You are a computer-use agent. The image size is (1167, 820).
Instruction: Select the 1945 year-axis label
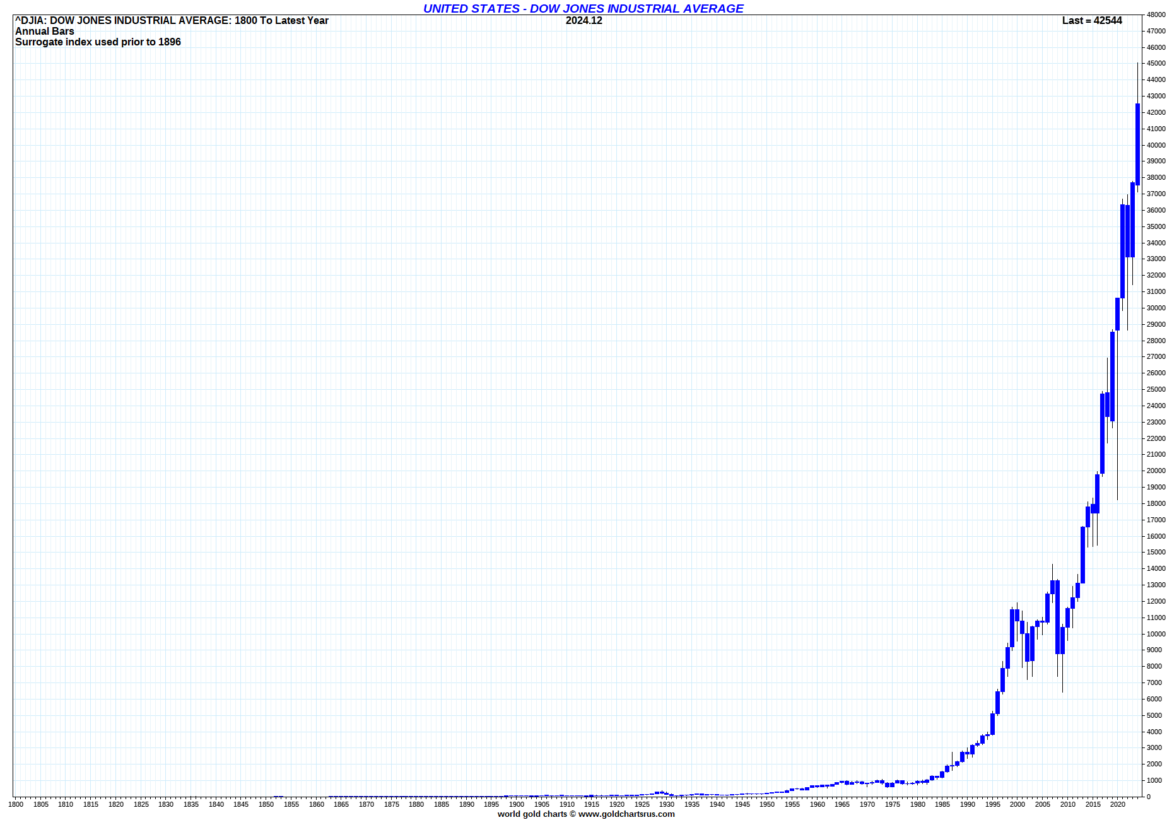pos(742,804)
